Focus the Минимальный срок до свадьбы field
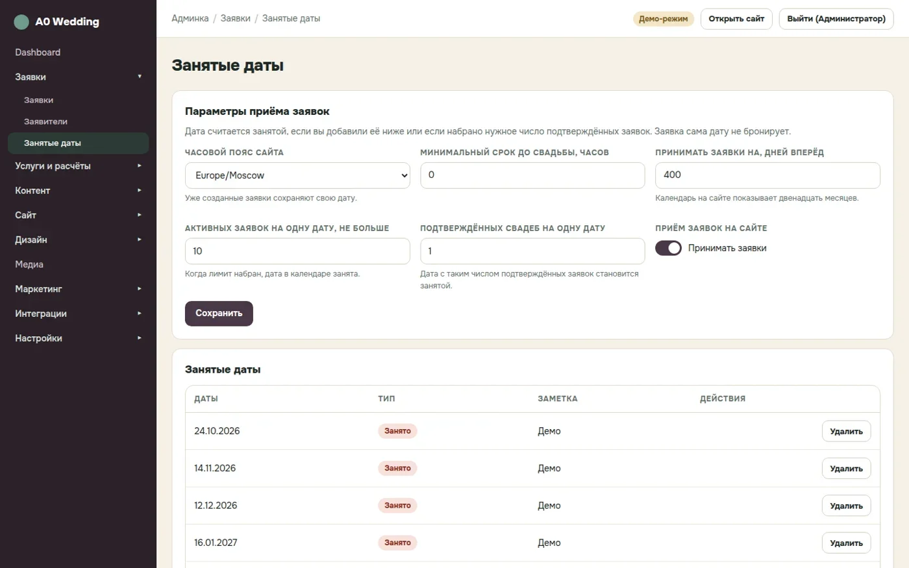The width and height of the screenshot is (909, 568). click(x=532, y=175)
